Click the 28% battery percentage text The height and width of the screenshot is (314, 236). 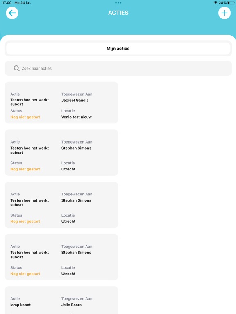[x=222, y=3]
